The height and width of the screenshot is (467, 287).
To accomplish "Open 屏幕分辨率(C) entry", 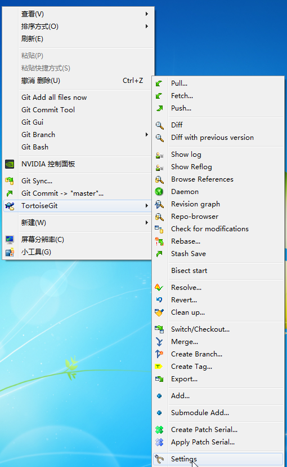I will [43, 240].
